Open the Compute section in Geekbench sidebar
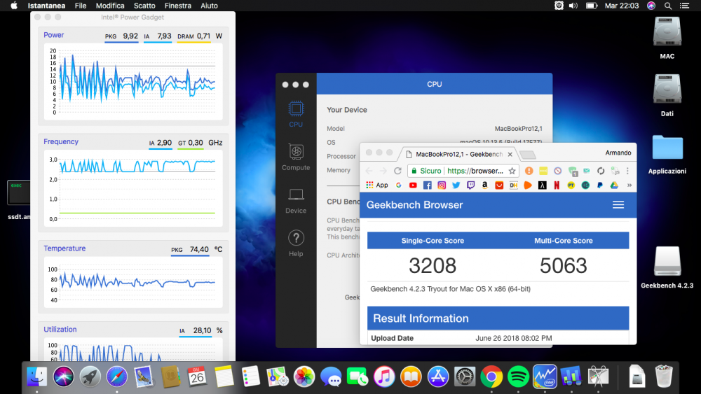This screenshot has height=394, width=701. 296,157
